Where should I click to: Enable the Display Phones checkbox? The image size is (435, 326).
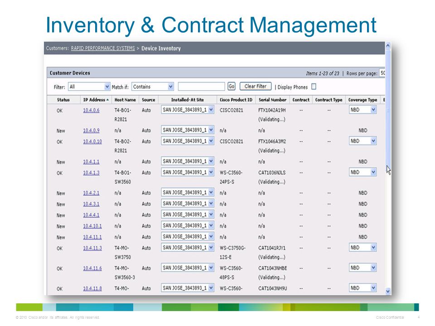(x=314, y=86)
